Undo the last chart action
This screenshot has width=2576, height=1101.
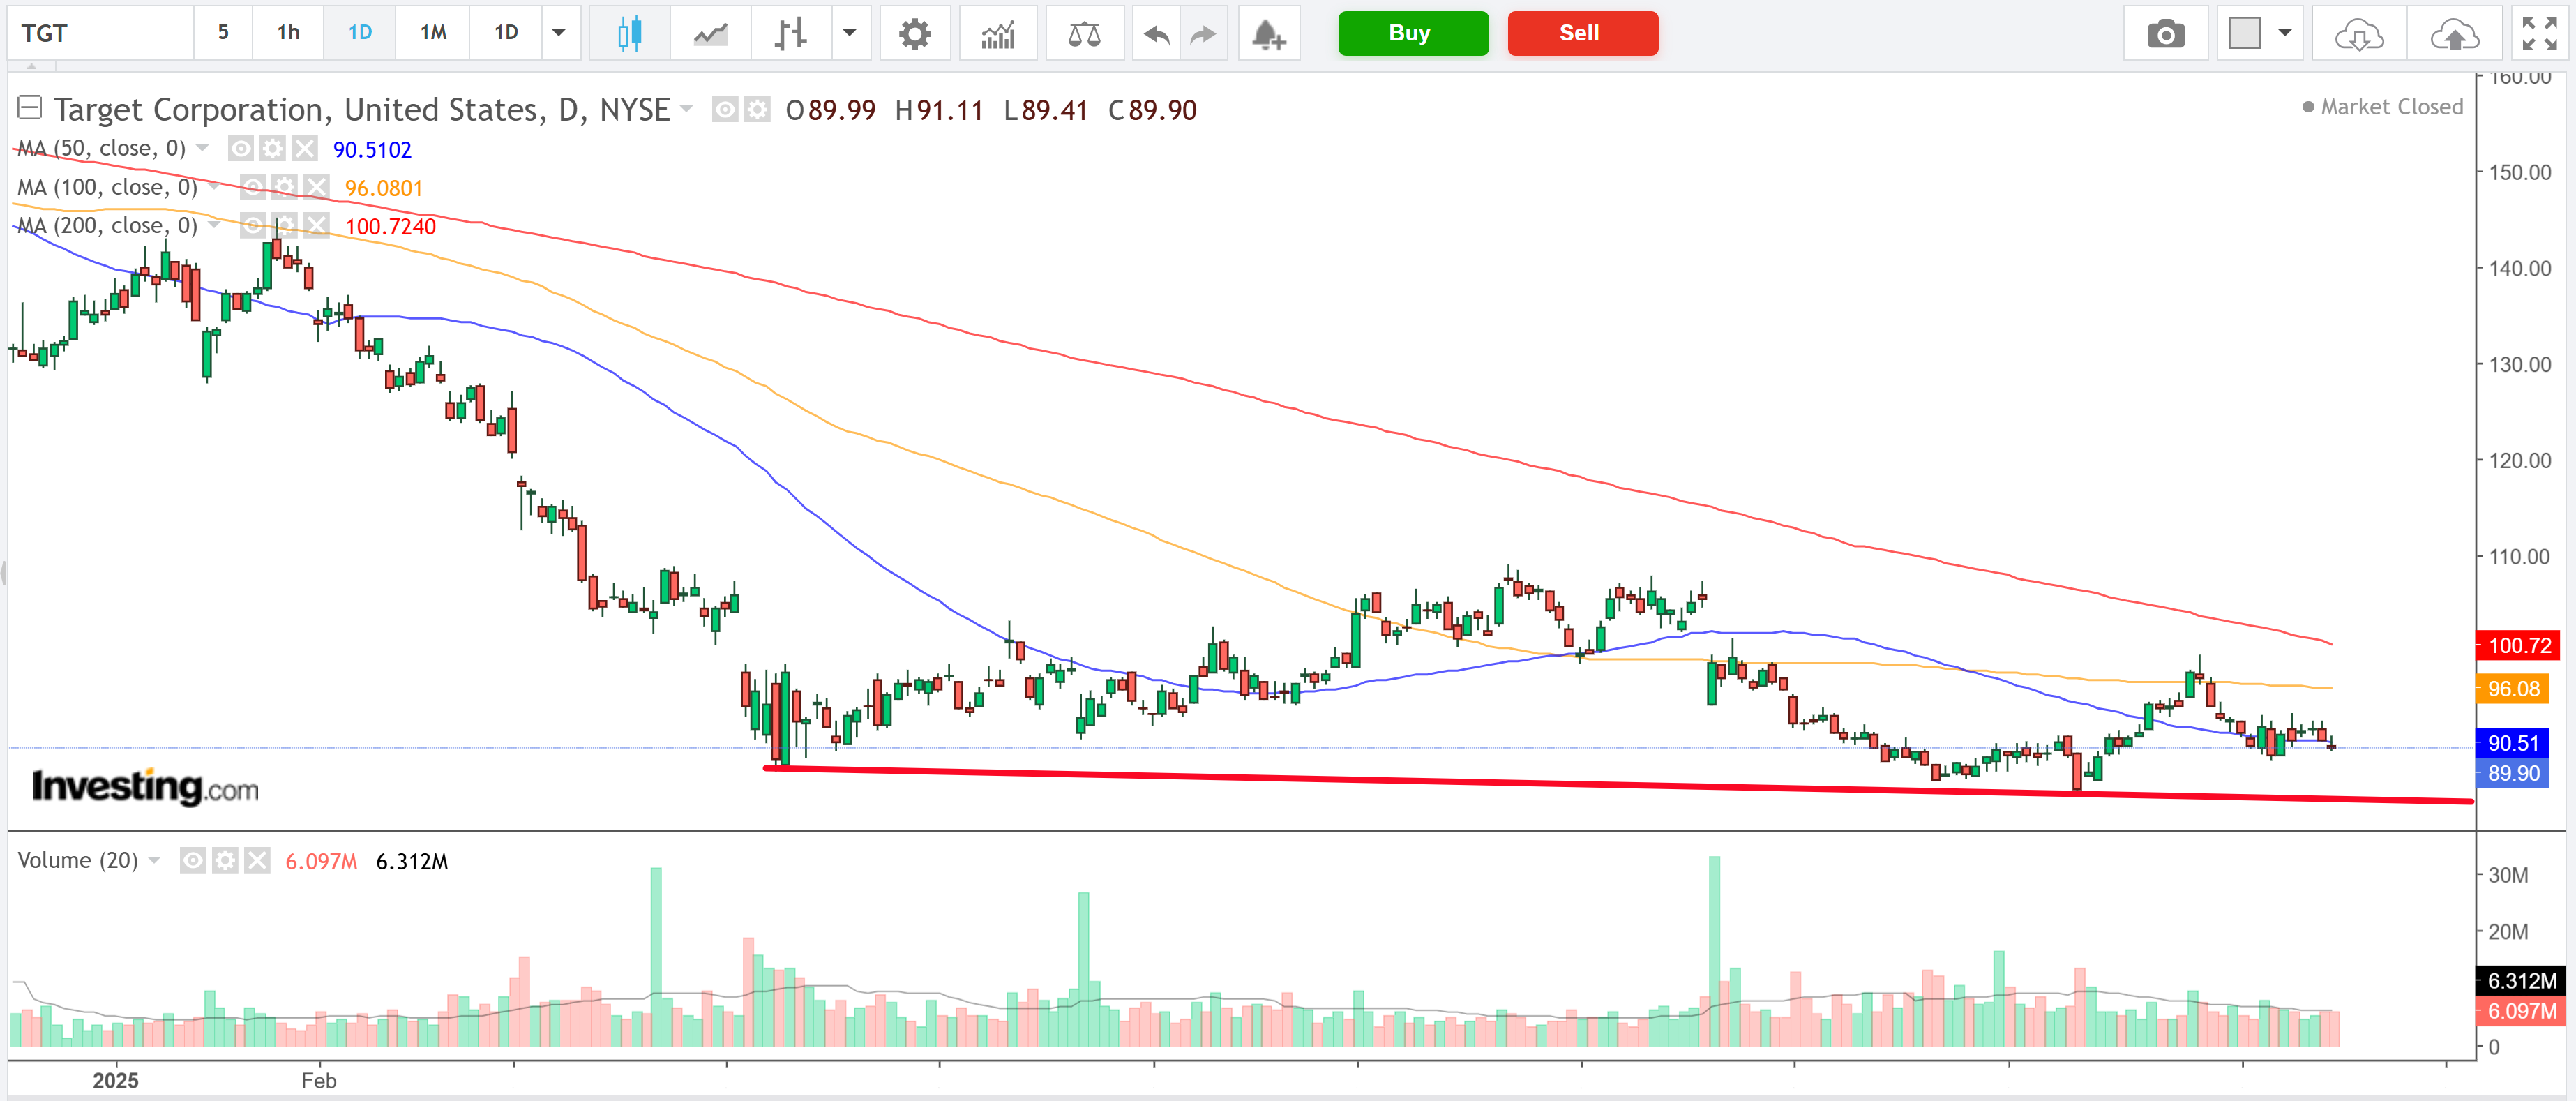coord(1154,33)
